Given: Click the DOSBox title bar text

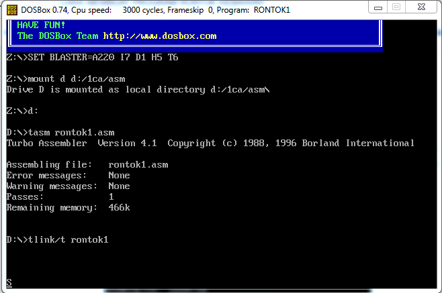Looking at the screenshot, I should [x=155, y=10].
